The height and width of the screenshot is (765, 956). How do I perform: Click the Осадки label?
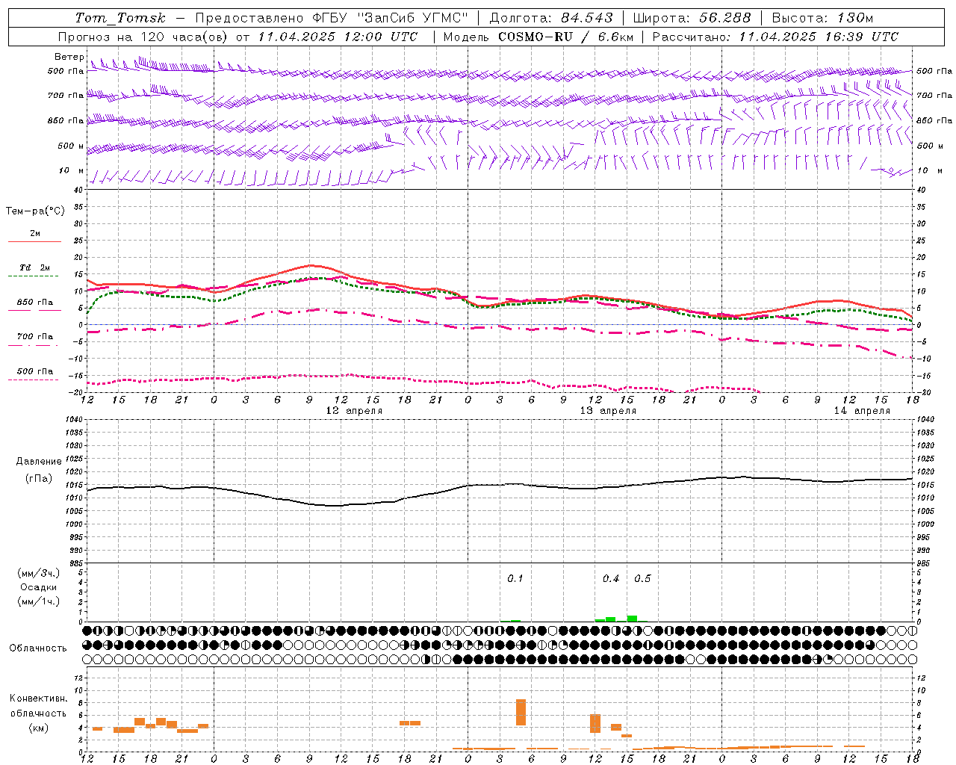click(39, 587)
